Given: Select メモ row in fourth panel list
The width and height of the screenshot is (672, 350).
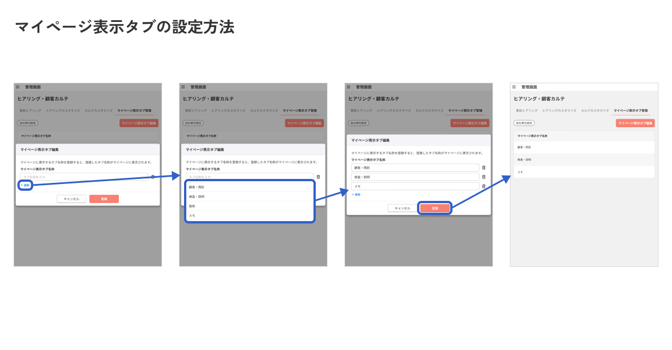Looking at the screenshot, I should (584, 172).
